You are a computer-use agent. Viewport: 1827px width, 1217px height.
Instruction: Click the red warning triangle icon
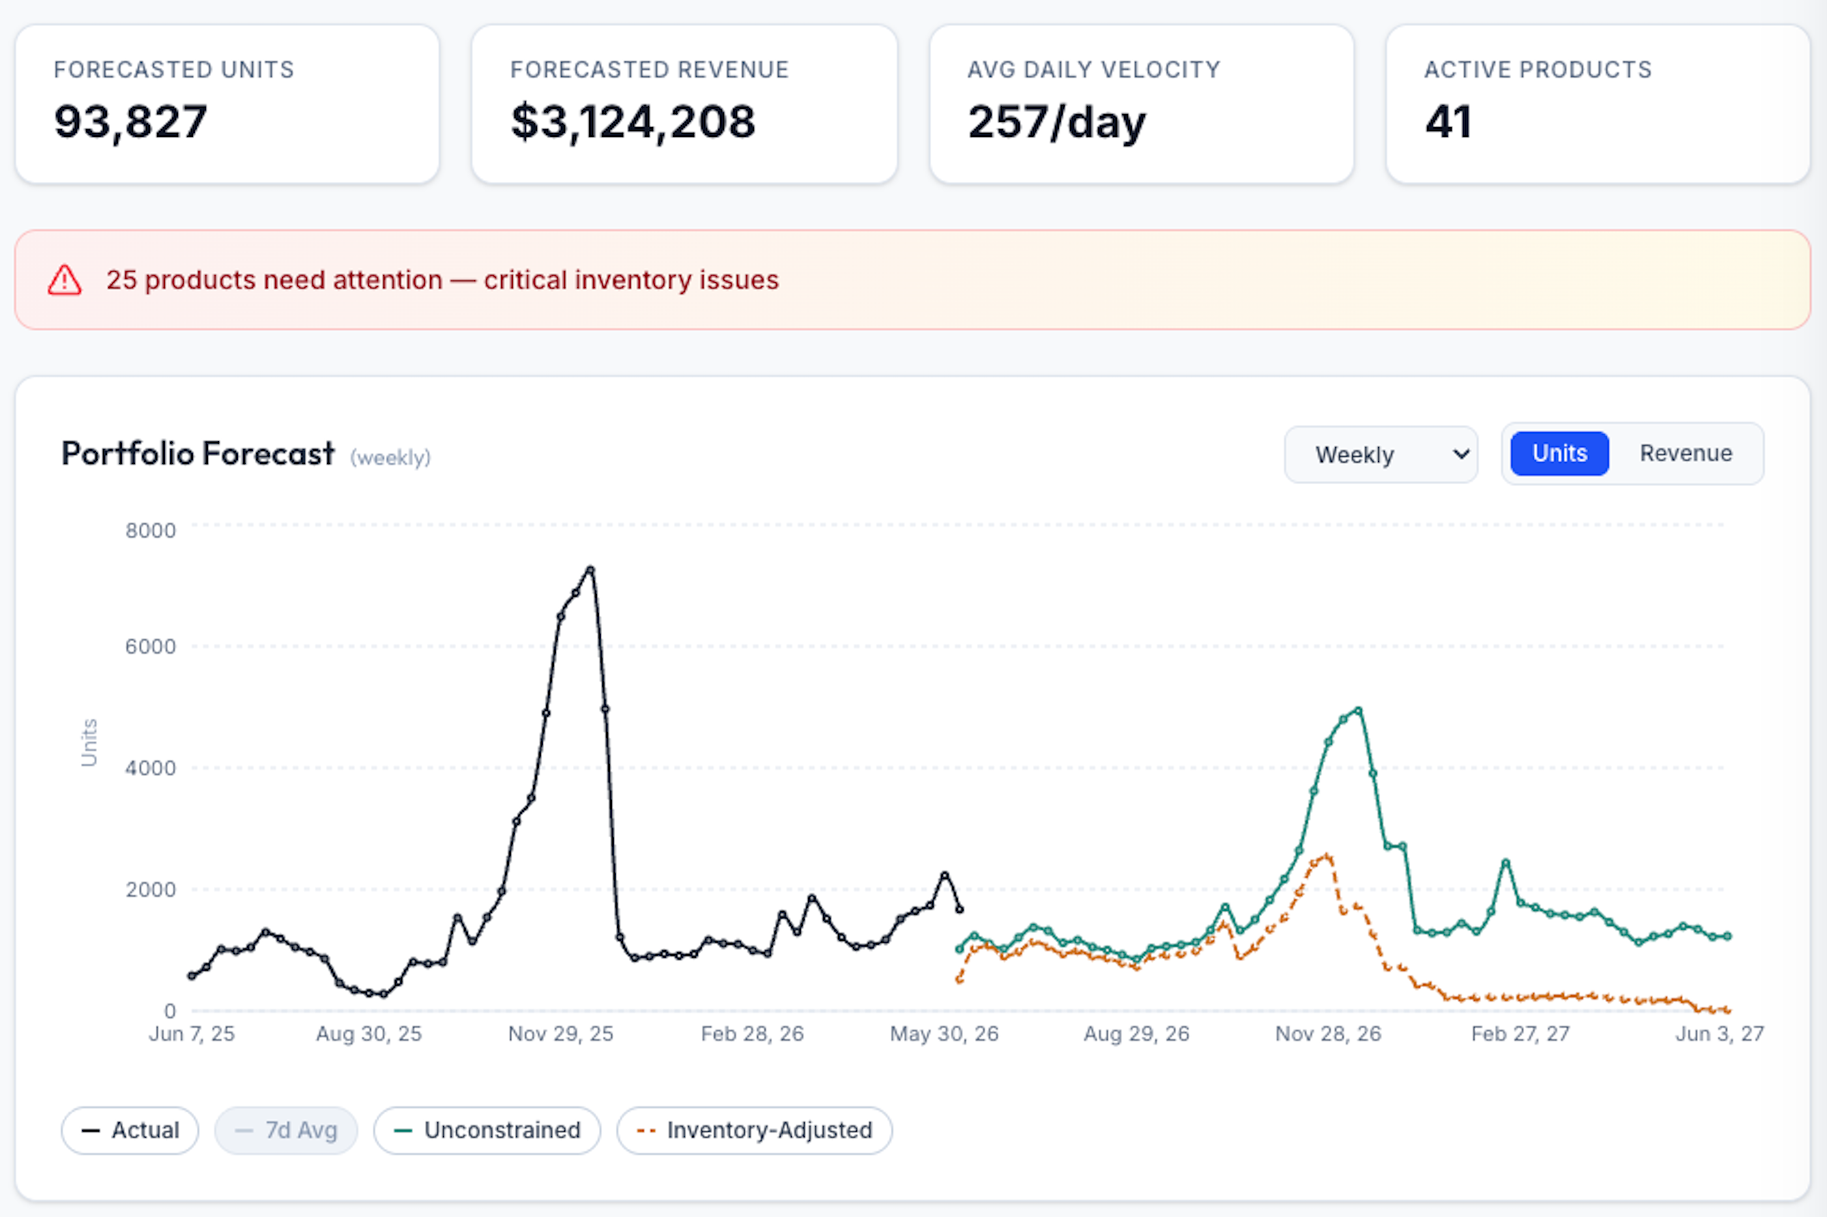65,280
